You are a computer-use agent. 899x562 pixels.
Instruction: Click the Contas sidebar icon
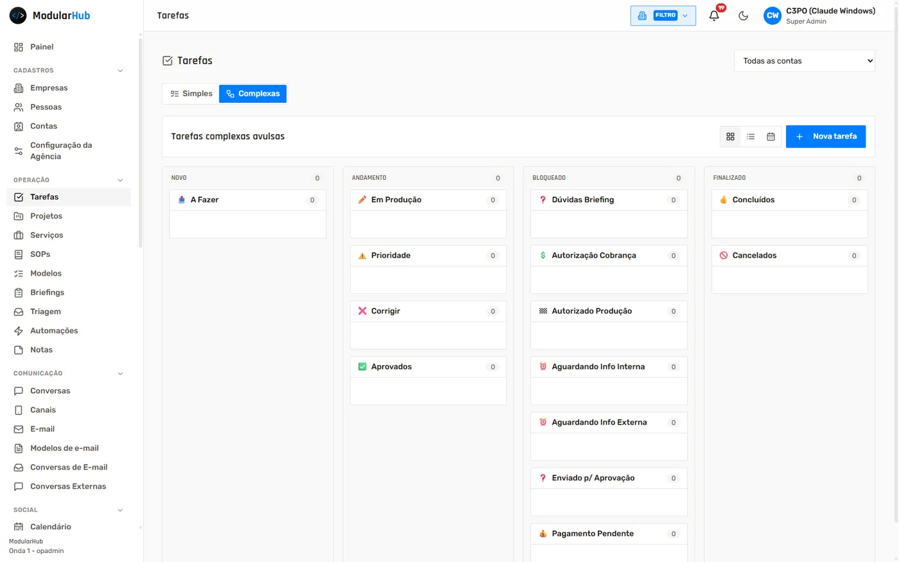tap(19, 127)
